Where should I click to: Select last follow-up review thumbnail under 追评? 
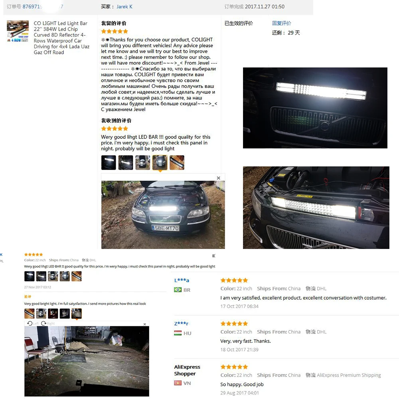coord(76,314)
